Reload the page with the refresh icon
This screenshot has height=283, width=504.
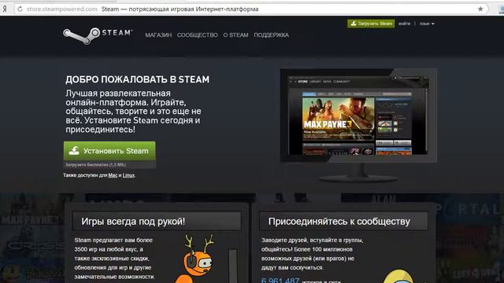coord(20,9)
